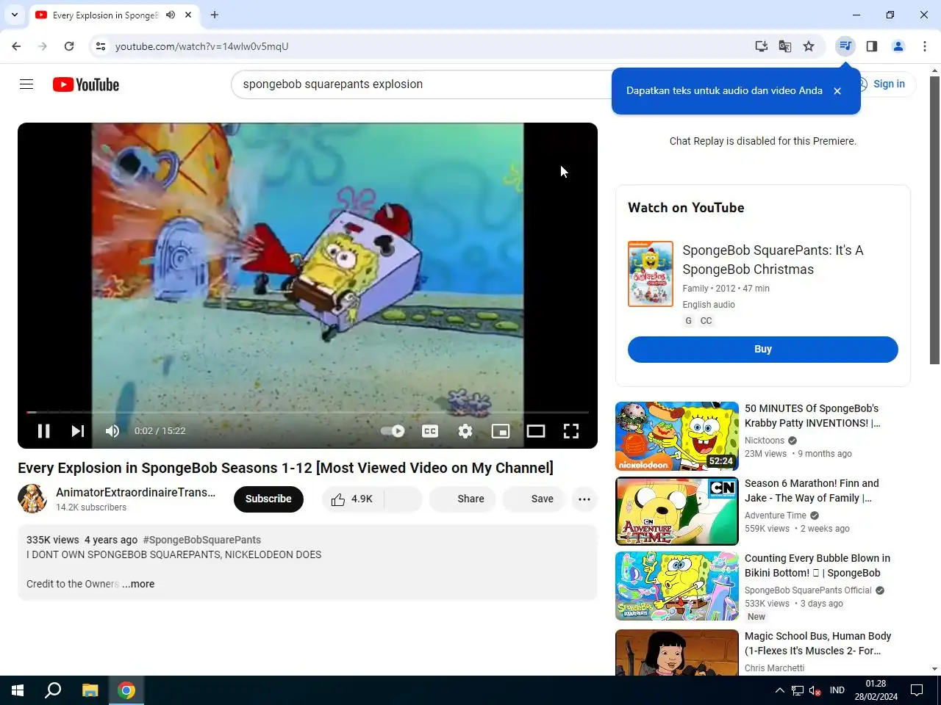Open the YouTube guide hamburger menu

(26, 84)
